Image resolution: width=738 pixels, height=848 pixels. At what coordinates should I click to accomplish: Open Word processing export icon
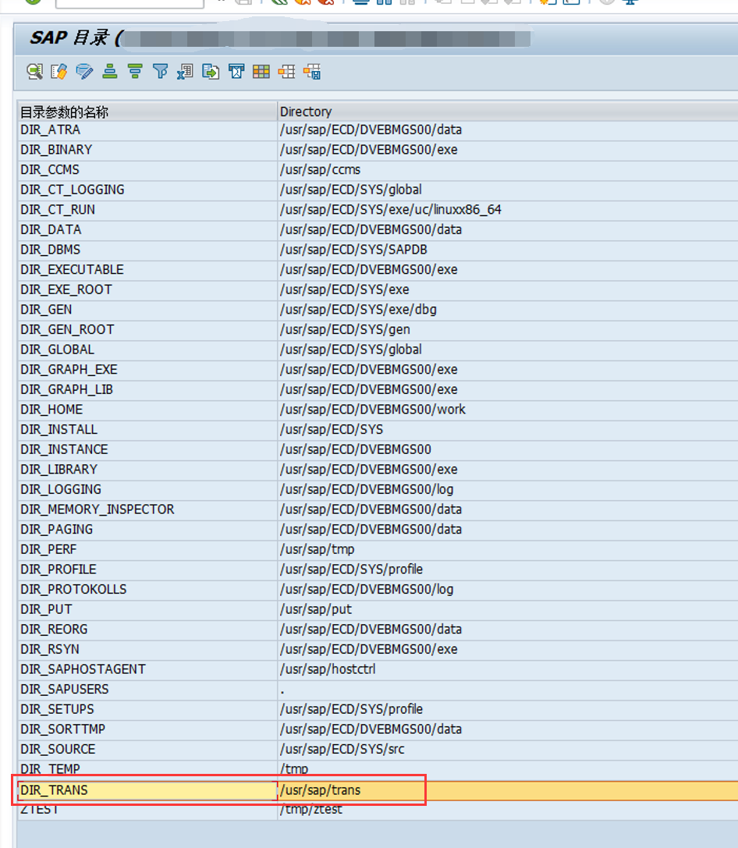coord(236,72)
